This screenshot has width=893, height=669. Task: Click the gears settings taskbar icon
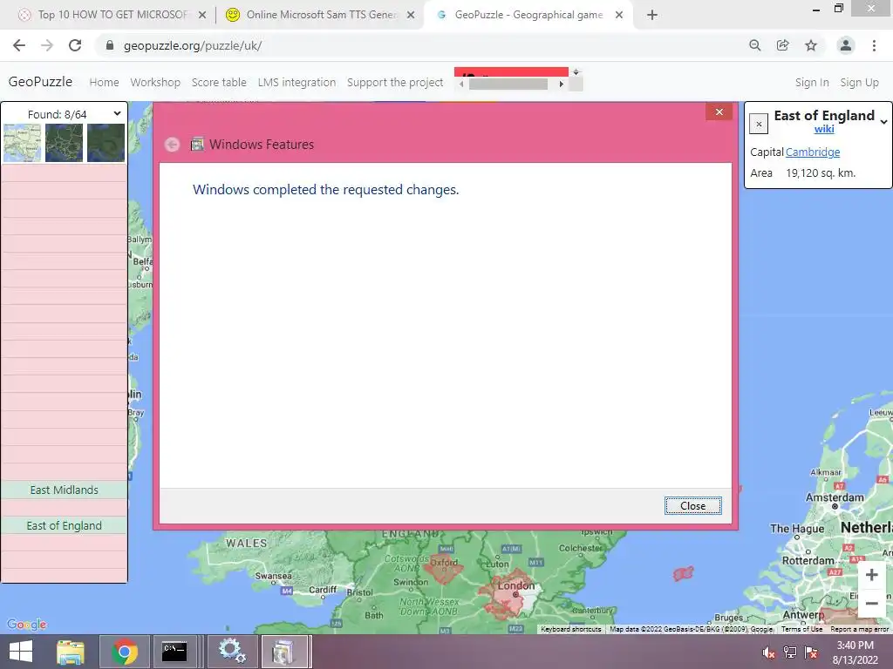[x=231, y=652]
